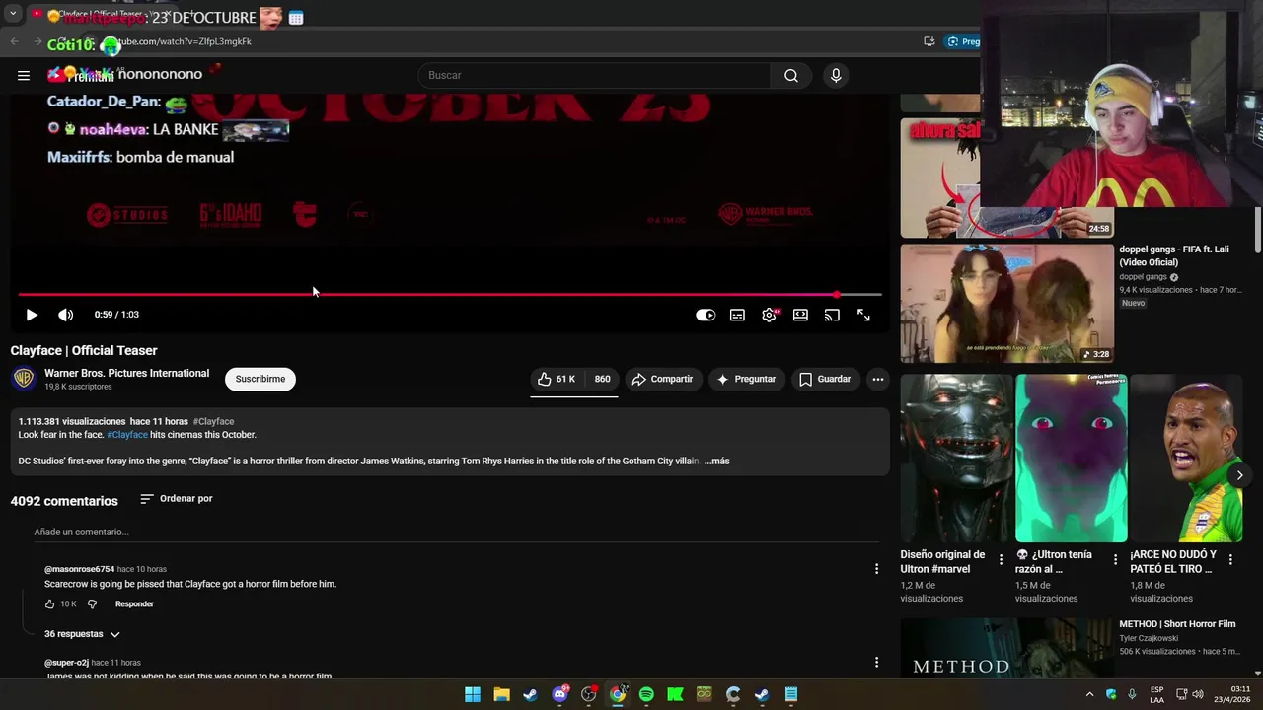Switch to theater mode view
Image resolution: width=1263 pixels, height=710 pixels.
pyautogui.click(x=800, y=315)
